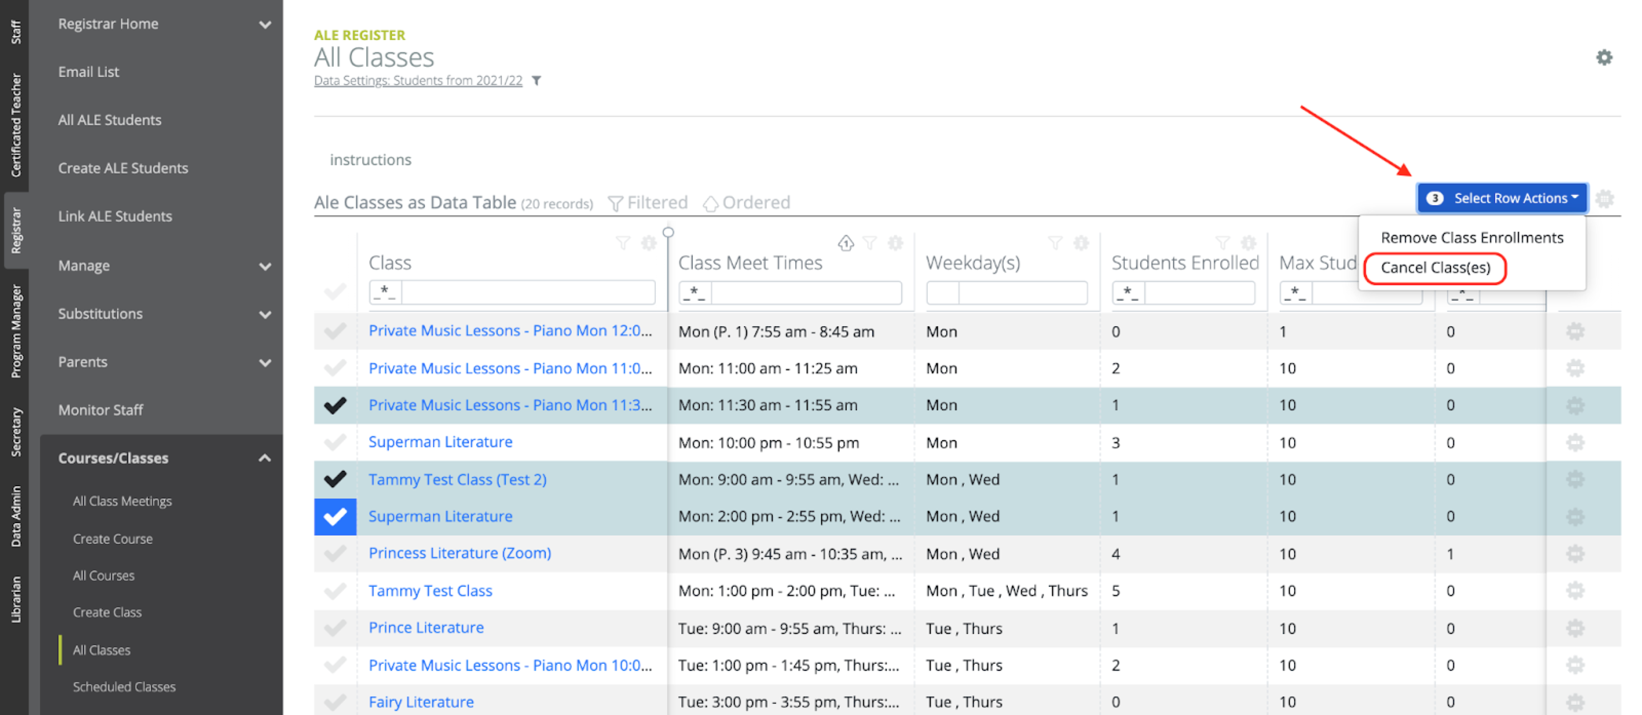Switch to Data Admin role tab
This screenshot has height=715, width=1642.
(15, 516)
